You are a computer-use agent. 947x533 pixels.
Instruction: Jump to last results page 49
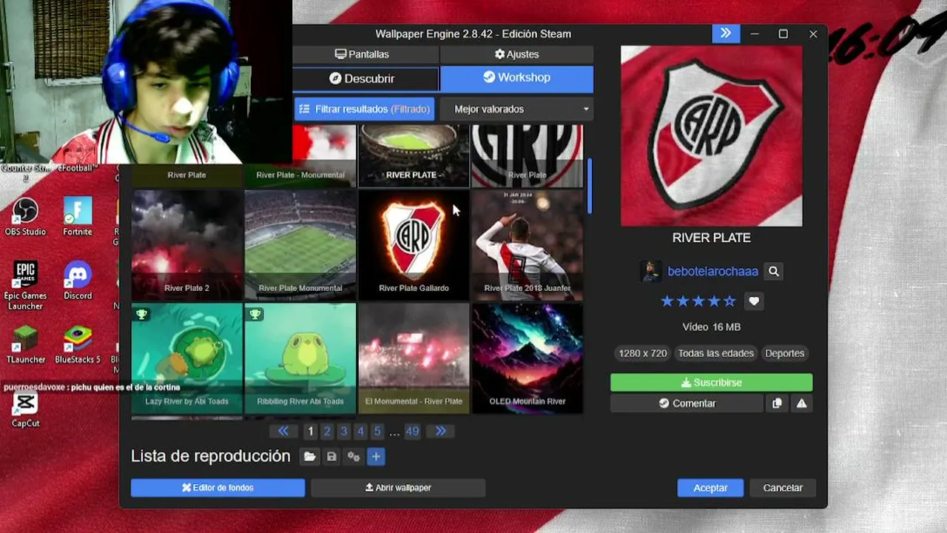(412, 431)
